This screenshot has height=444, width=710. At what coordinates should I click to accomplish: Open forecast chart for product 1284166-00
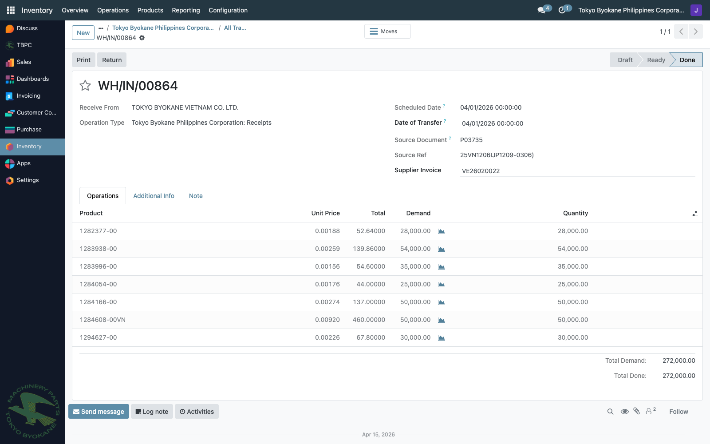tap(442, 302)
